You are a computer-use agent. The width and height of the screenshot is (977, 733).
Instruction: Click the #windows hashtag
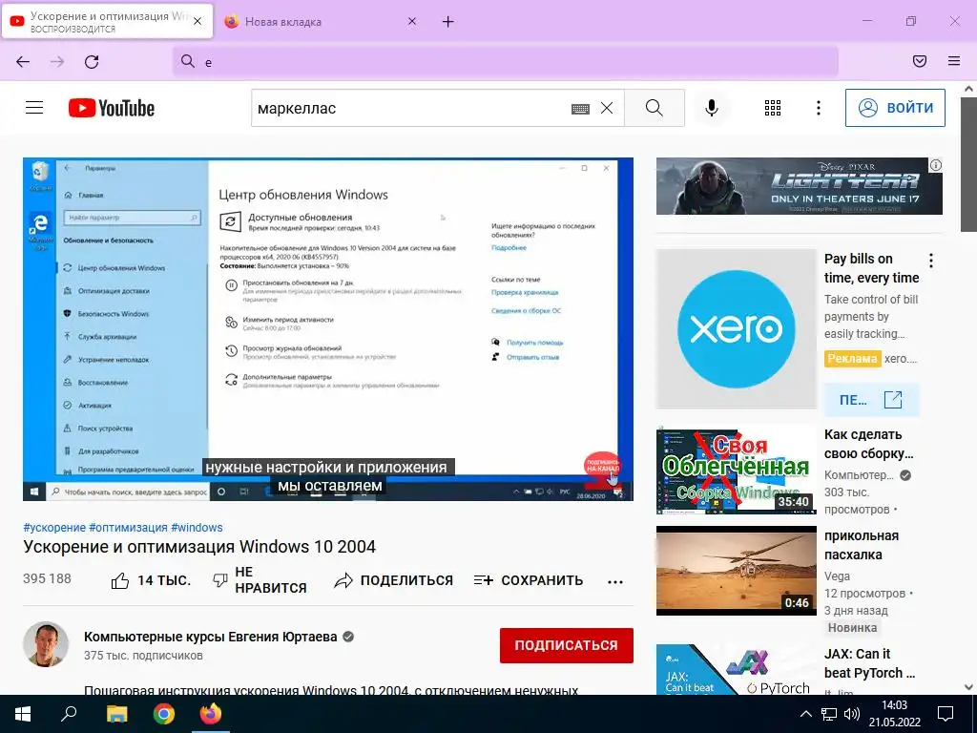(x=197, y=527)
